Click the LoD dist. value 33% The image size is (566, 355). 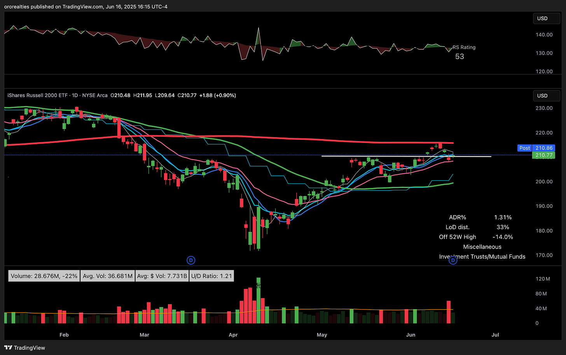tap(503, 227)
